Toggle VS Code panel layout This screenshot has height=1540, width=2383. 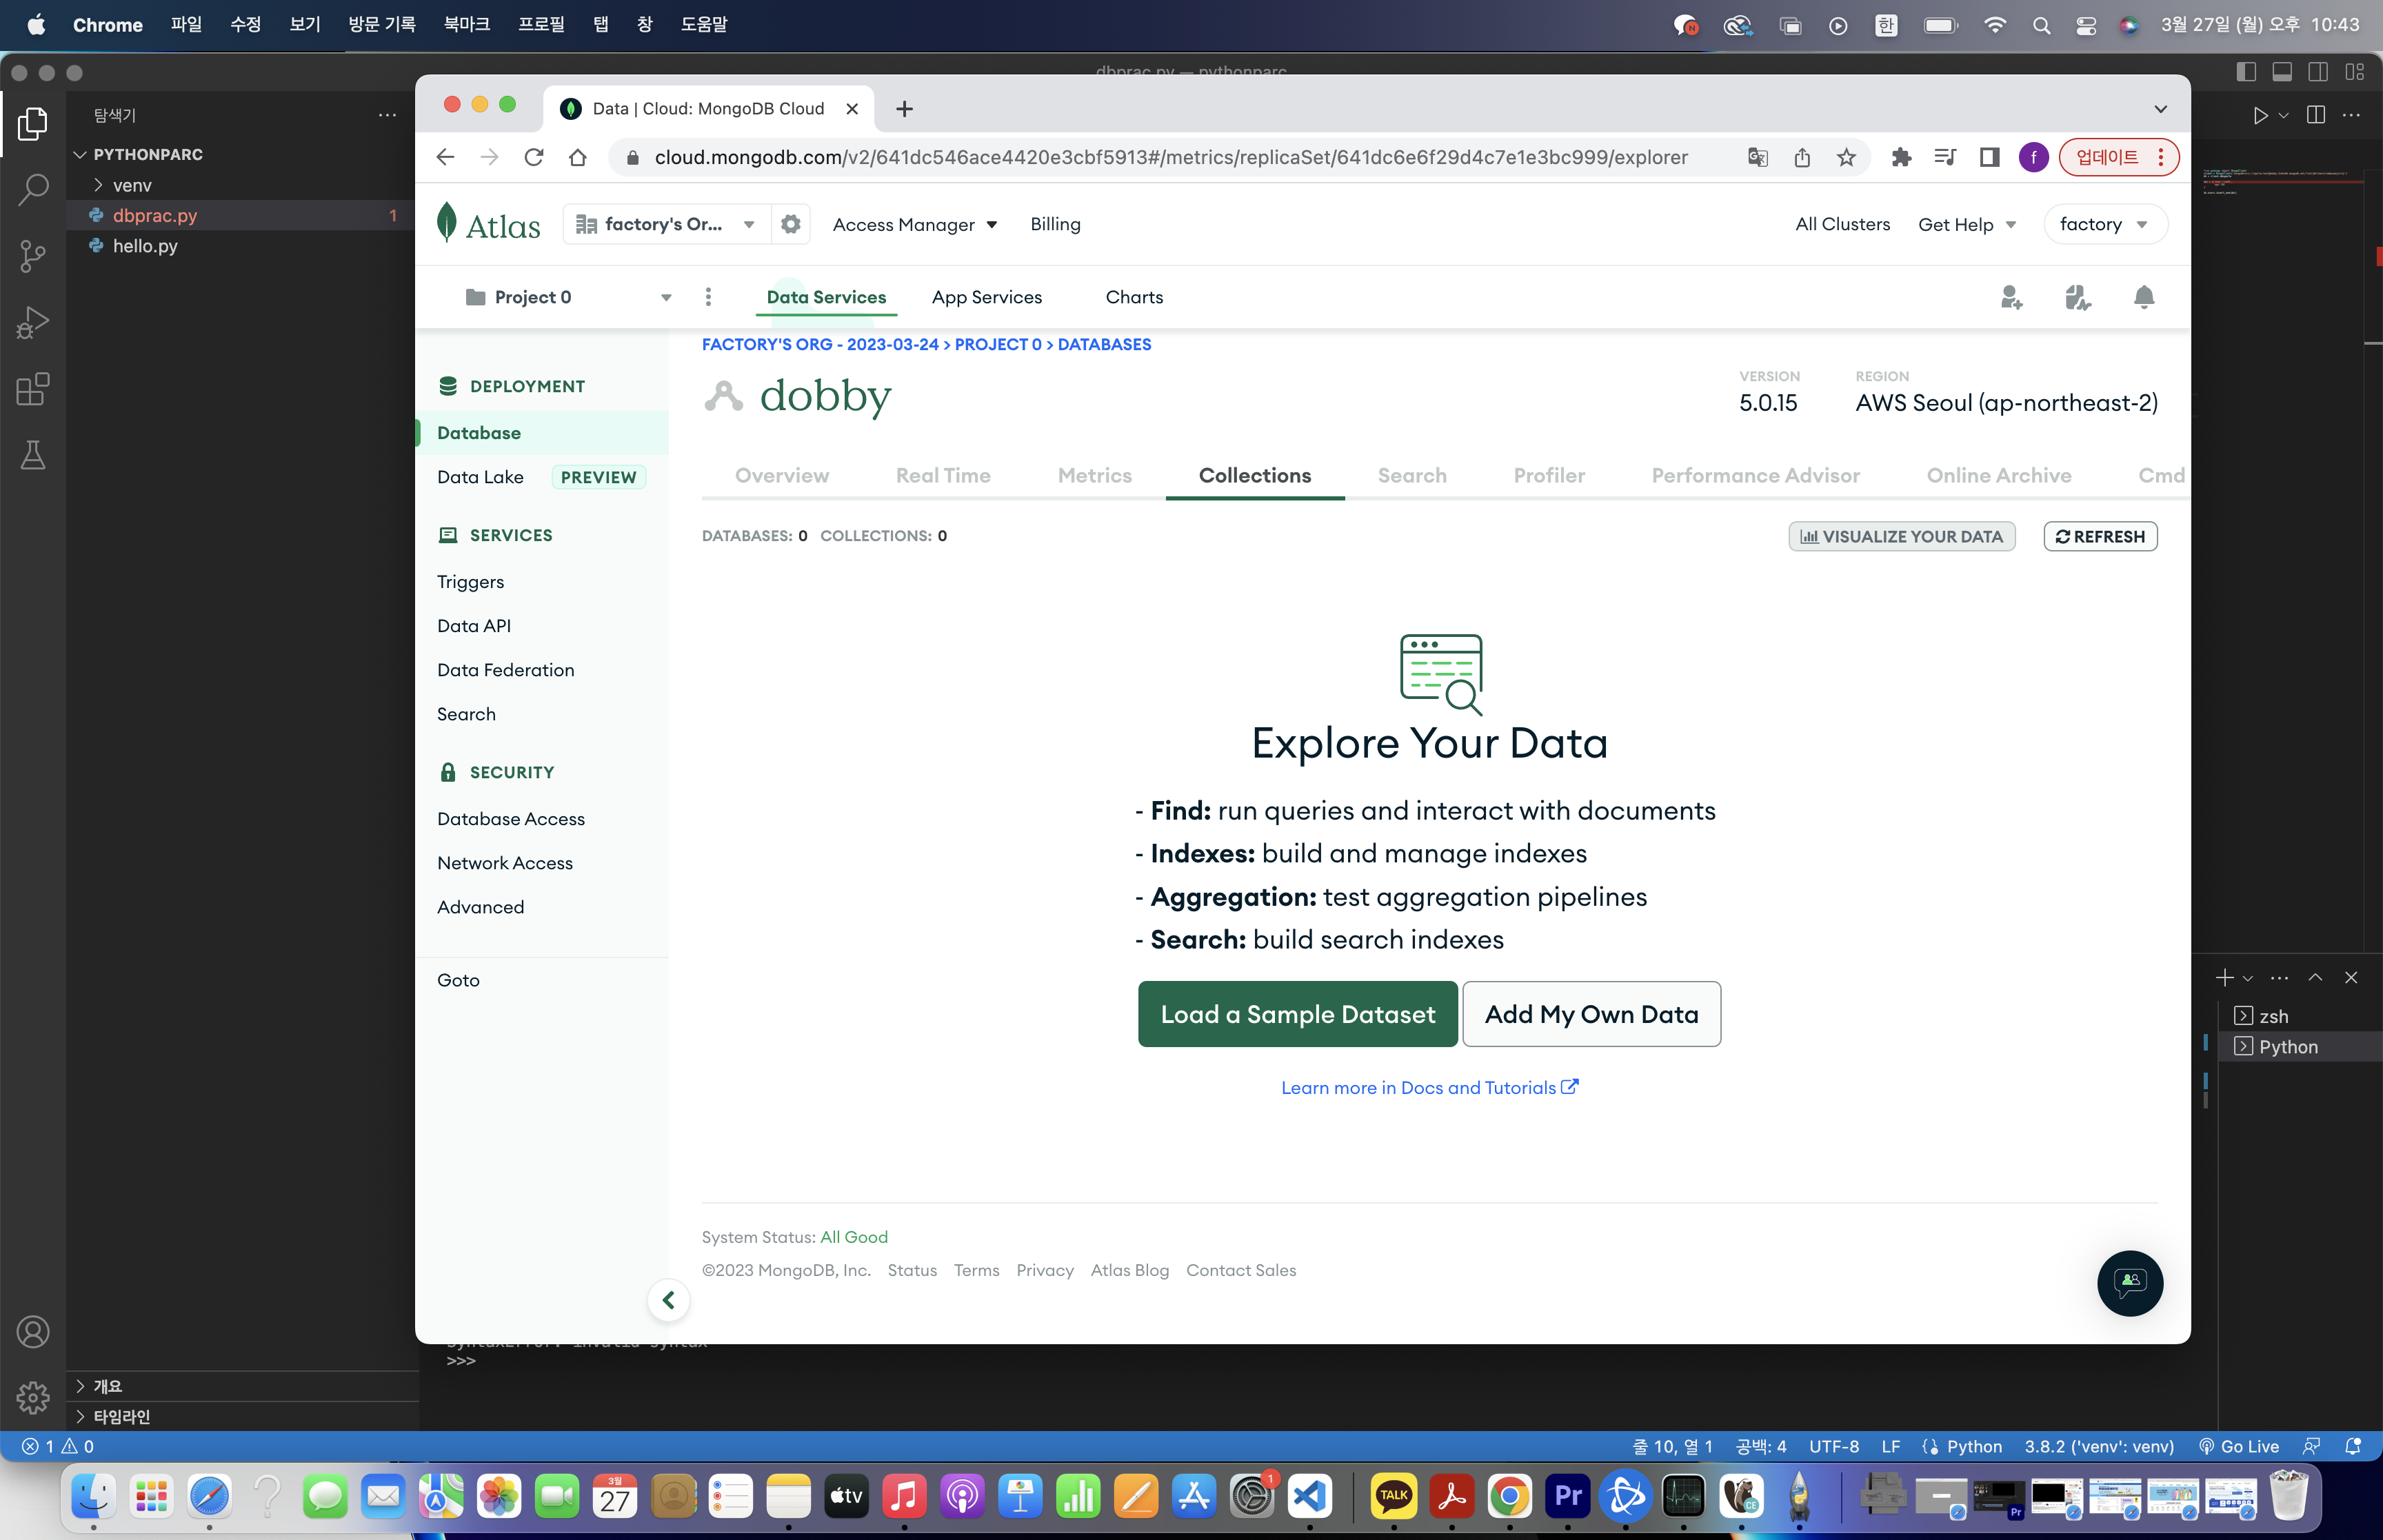point(2282,72)
